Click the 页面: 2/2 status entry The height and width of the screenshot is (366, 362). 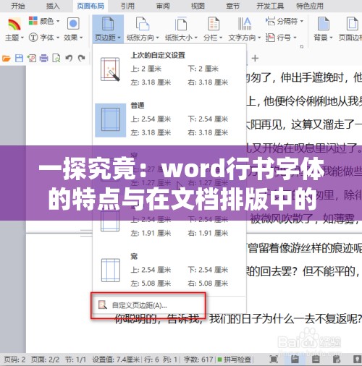coord(45,359)
